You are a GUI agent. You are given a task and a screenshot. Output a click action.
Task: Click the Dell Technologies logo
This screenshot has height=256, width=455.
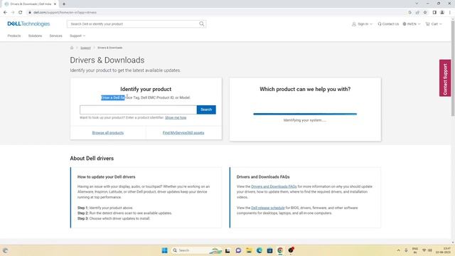coord(28,23)
